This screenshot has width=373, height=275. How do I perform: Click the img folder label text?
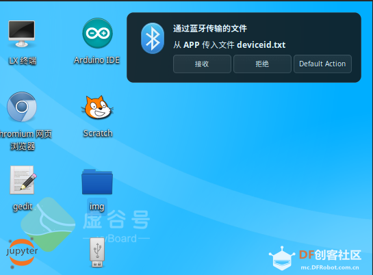coord(97,207)
